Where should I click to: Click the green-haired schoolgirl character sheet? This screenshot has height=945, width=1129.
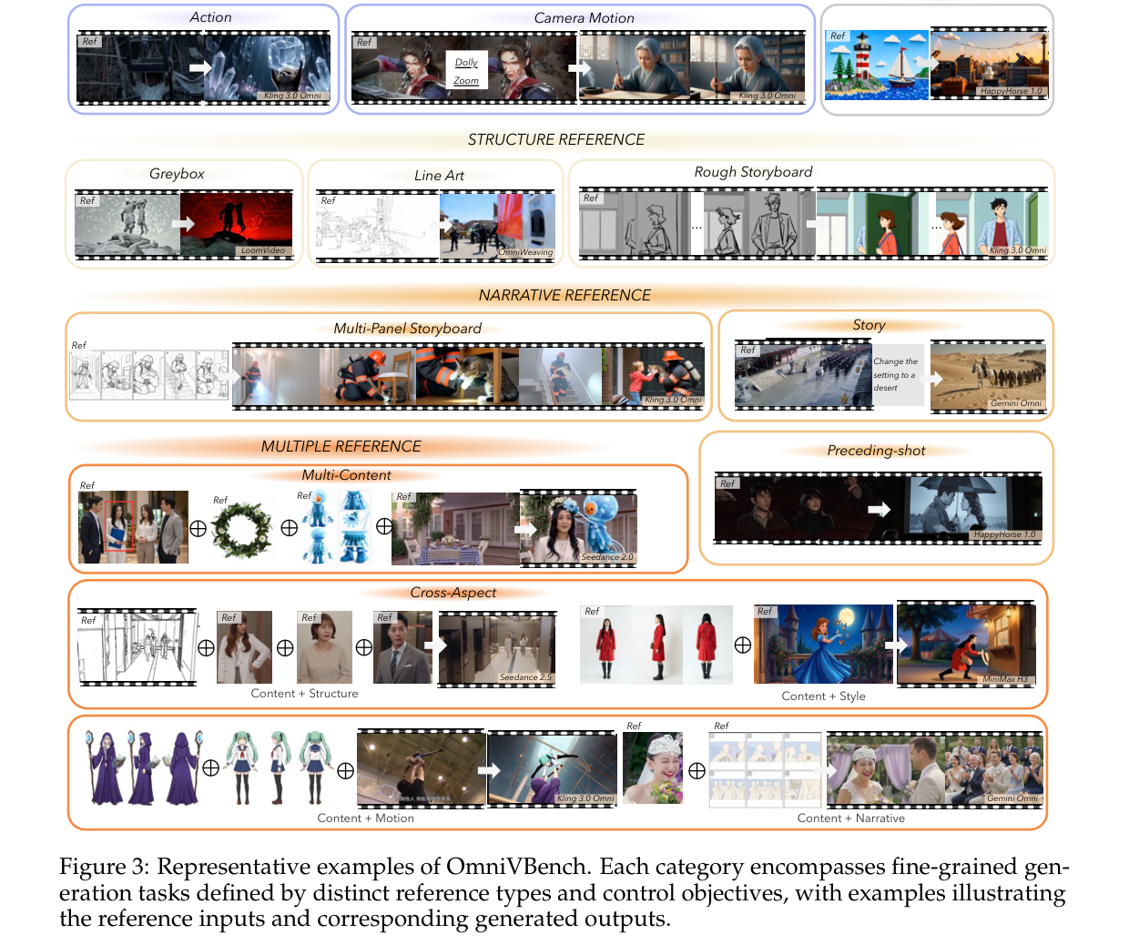tap(278, 767)
